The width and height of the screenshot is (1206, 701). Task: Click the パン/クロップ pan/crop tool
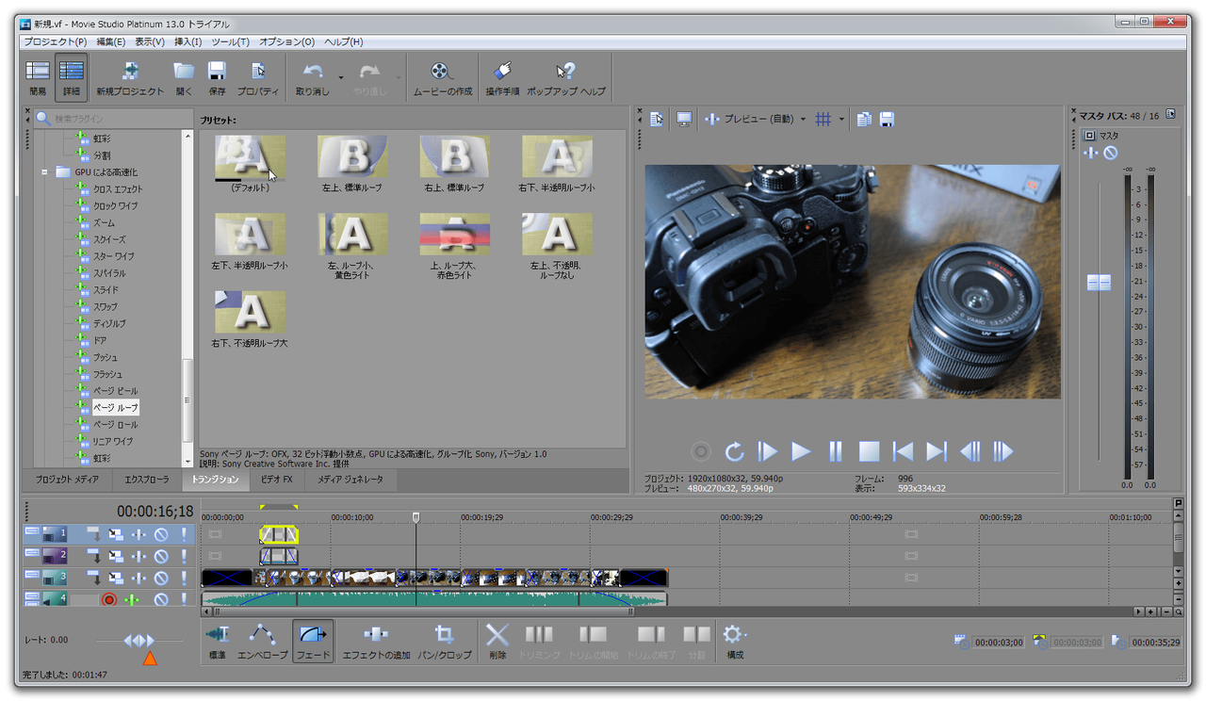pos(445,641)
